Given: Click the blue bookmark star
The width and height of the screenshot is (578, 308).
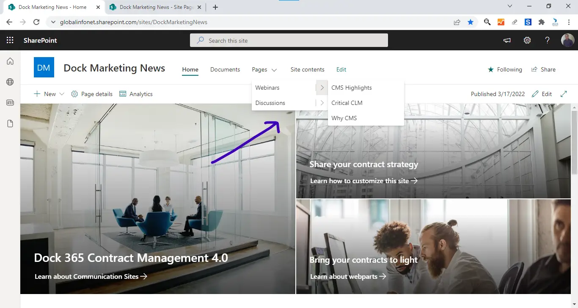Looking at the screenshot, I should point(471,22).
